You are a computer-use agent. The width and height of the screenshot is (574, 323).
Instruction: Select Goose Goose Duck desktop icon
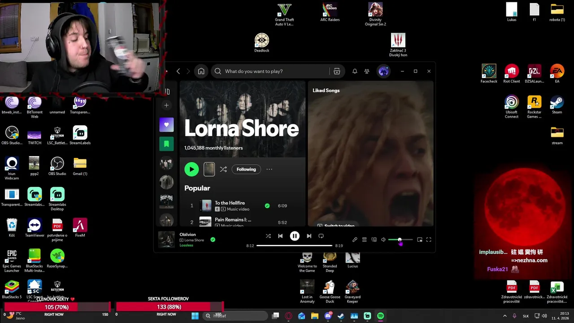coord(330,292)
